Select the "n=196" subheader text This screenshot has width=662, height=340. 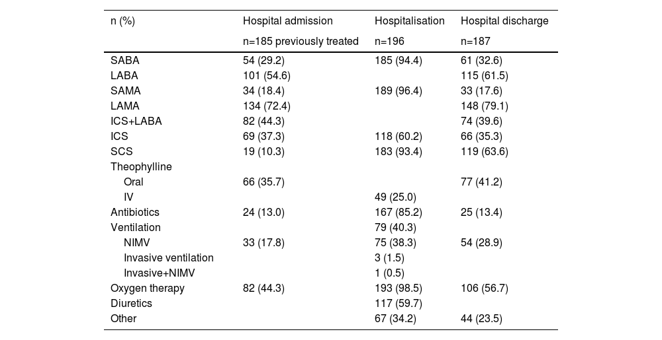point(389,42)
